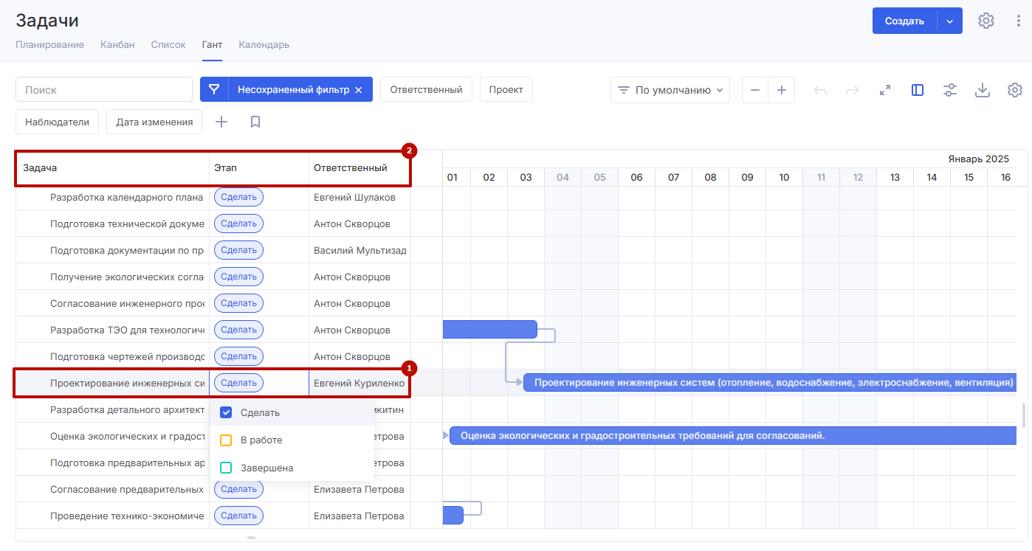
Task: Click the undo arrow icon
Action: point(820,90)
